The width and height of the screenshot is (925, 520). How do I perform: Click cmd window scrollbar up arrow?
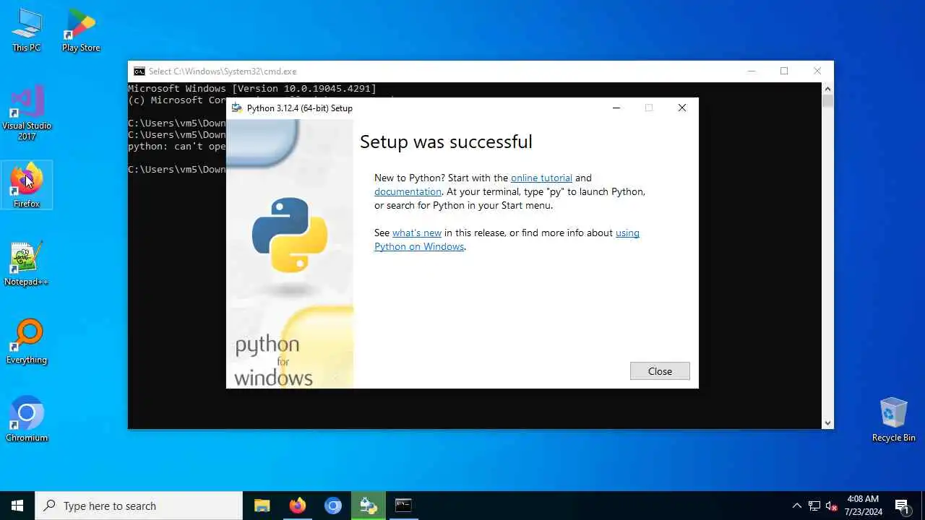828,87
